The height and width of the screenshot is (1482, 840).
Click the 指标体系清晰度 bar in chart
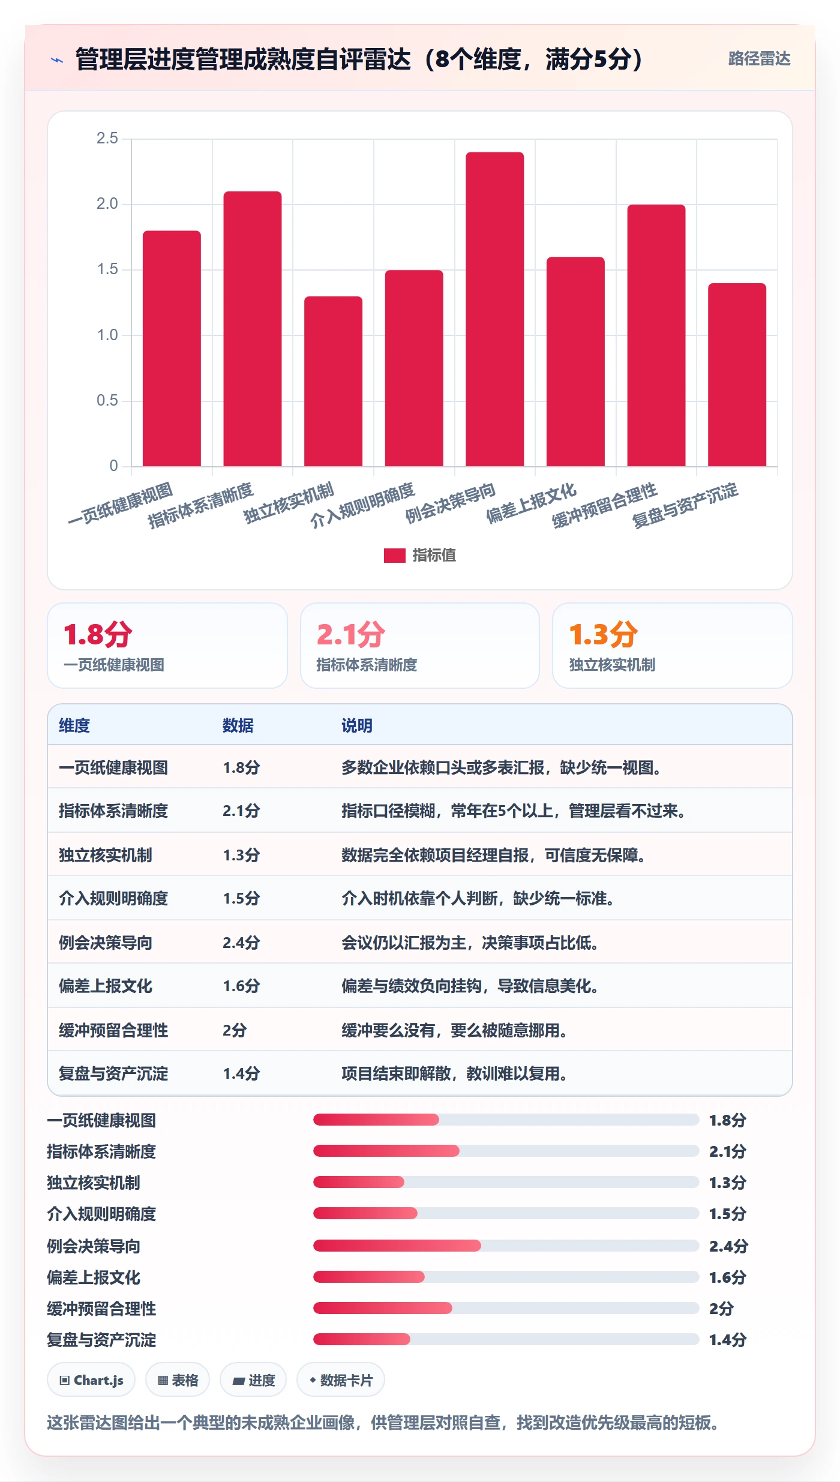(253, 329)
